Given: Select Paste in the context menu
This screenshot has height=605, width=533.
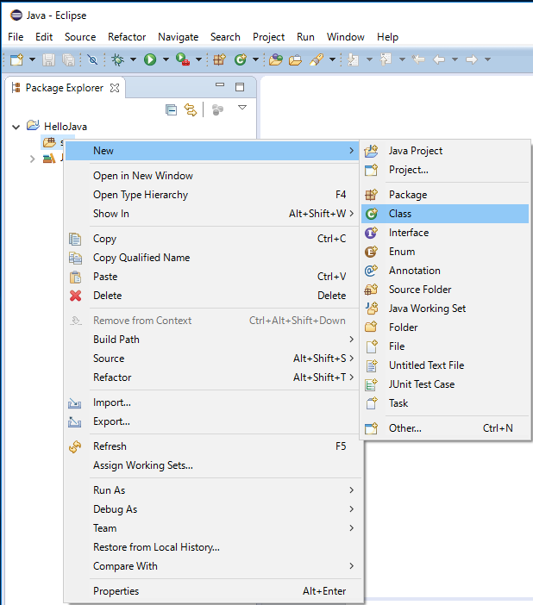Looking at the screenshot, I should click(212, 277).
